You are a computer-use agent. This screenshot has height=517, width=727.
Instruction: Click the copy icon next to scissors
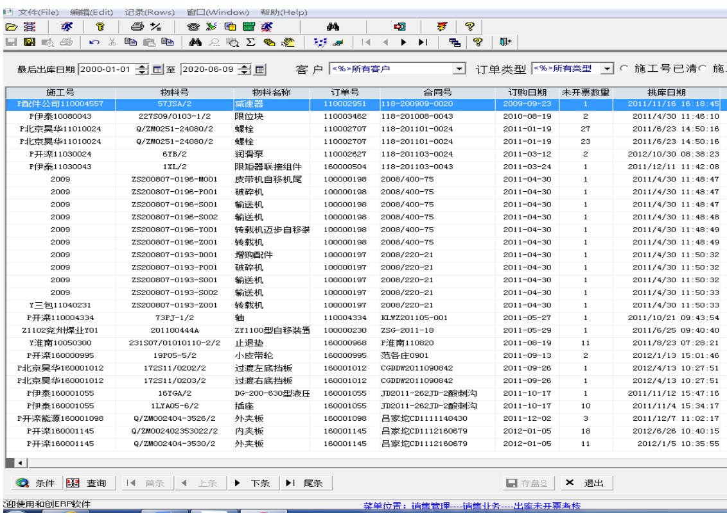[130, 42]
